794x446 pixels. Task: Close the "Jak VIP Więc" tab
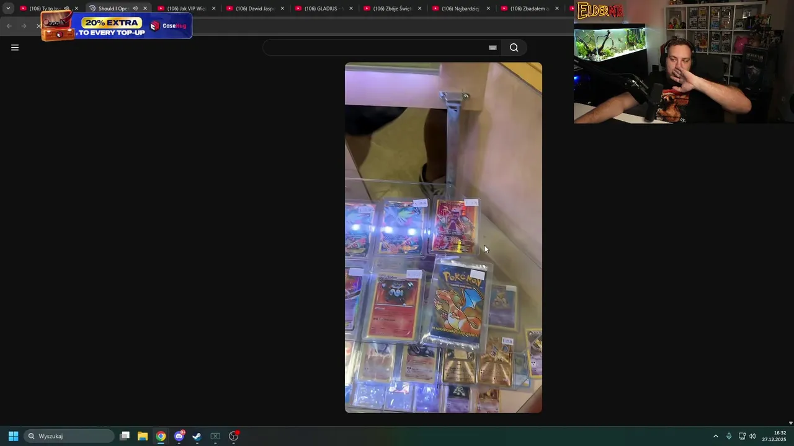214,9
